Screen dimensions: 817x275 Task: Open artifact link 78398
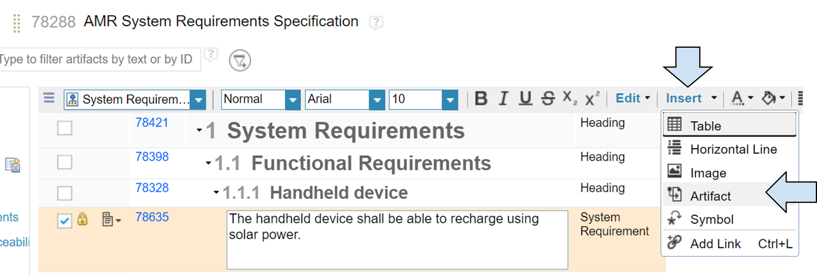click(x=152, y=157)
